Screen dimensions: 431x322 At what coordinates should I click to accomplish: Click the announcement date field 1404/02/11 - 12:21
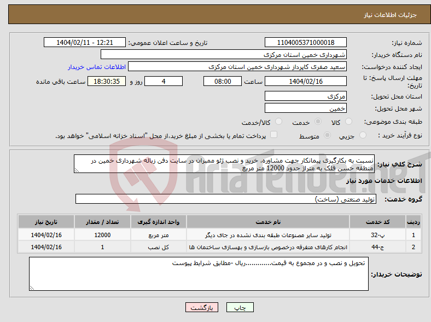85,43
